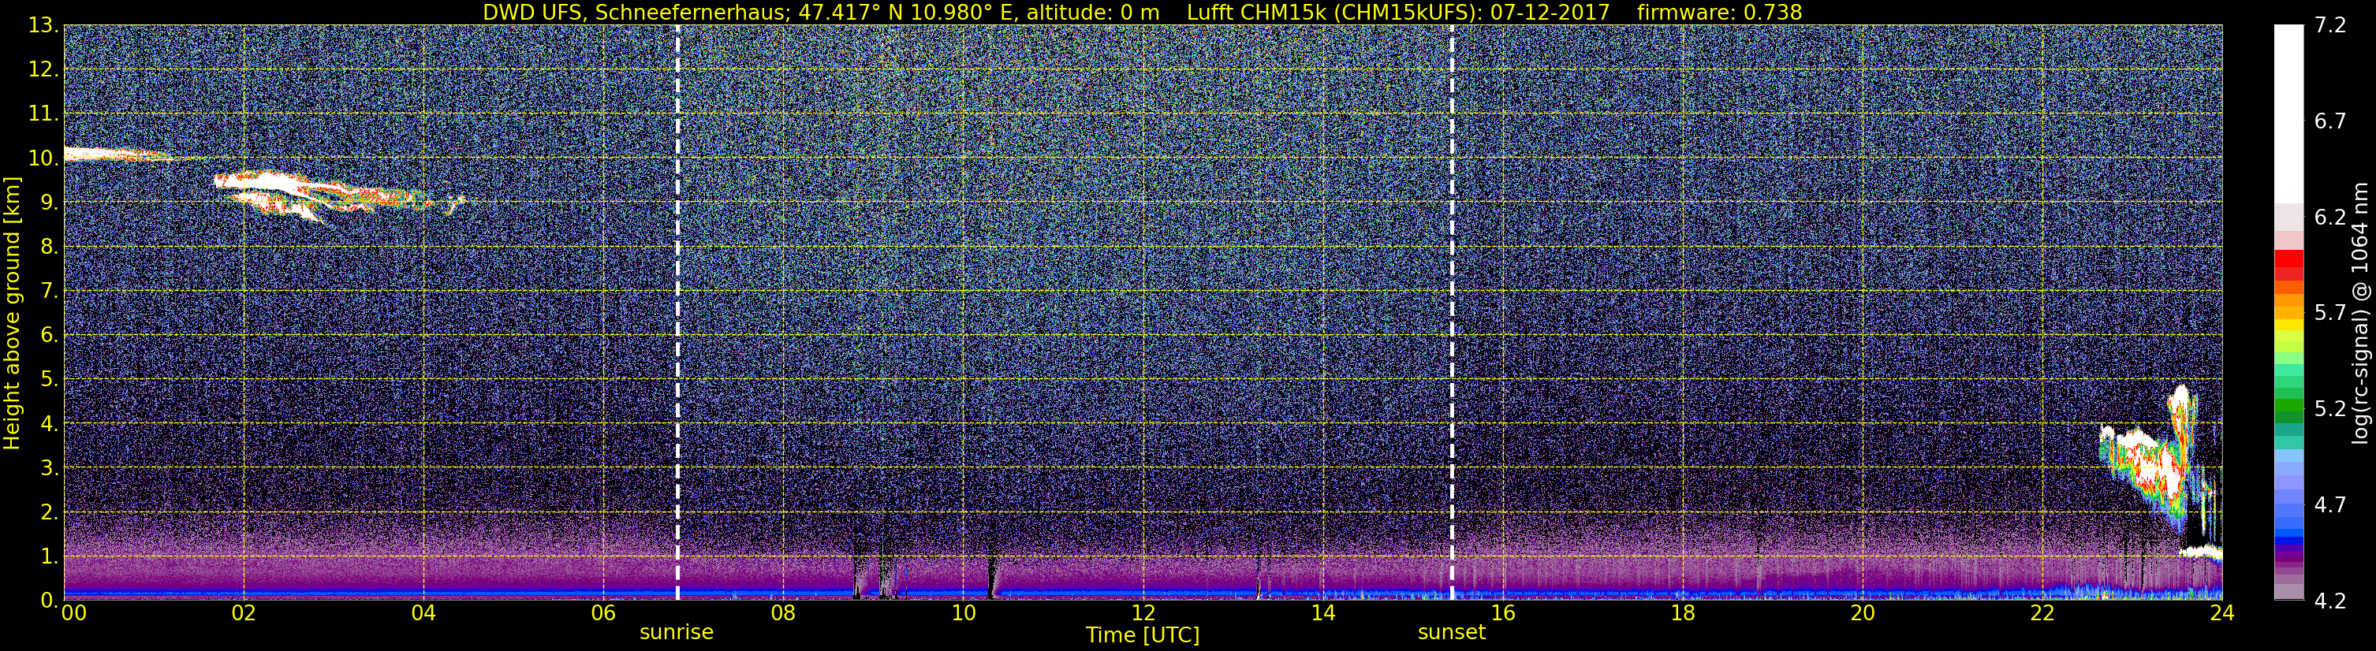Click the '11.' height tick label
This screenshot has height=651, width=2376.
[x=43, y=114]
